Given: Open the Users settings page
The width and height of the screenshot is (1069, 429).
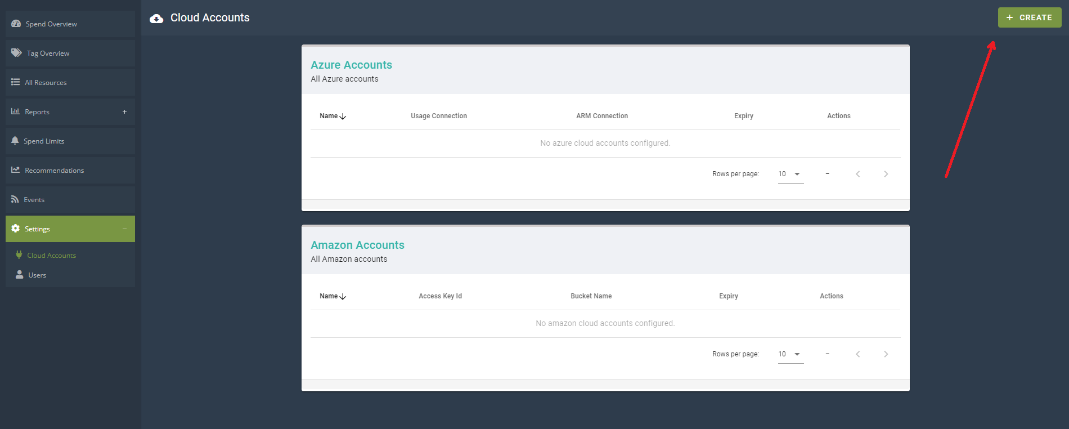Looking at the screenshot, I should [37, 275].
